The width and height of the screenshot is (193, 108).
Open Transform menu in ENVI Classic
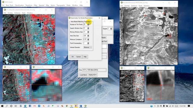(x=29, y=5)
